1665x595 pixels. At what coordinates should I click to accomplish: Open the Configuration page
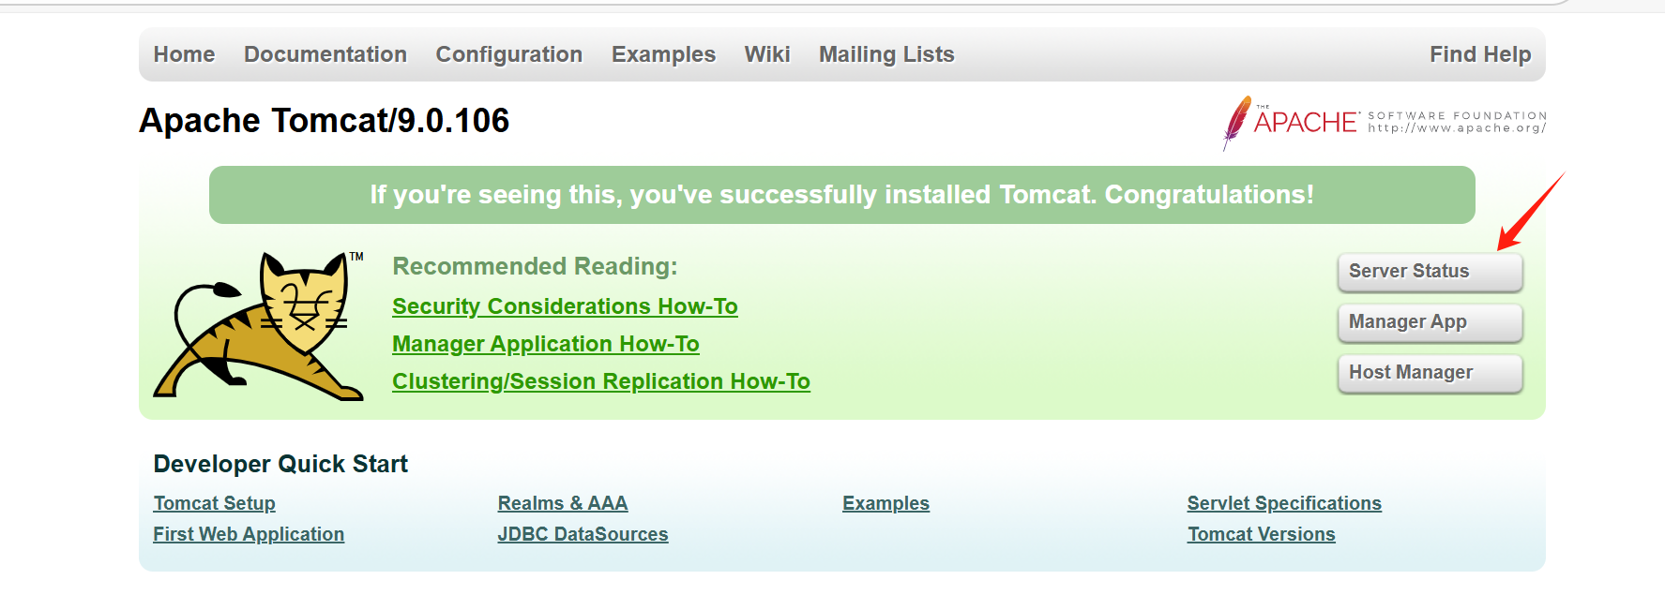tap(508, 54)
